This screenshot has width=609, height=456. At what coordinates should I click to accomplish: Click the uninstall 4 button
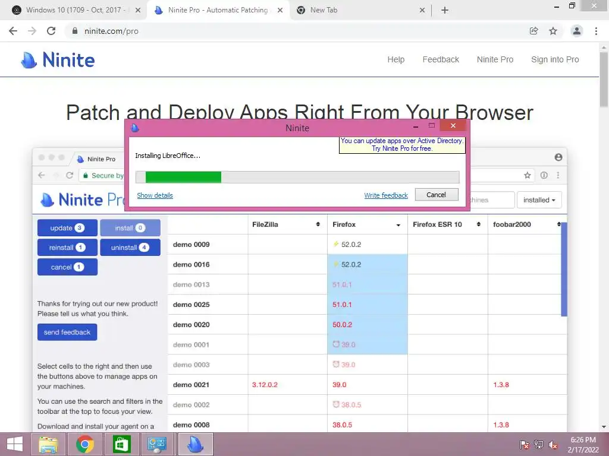[x=130, y=248]
